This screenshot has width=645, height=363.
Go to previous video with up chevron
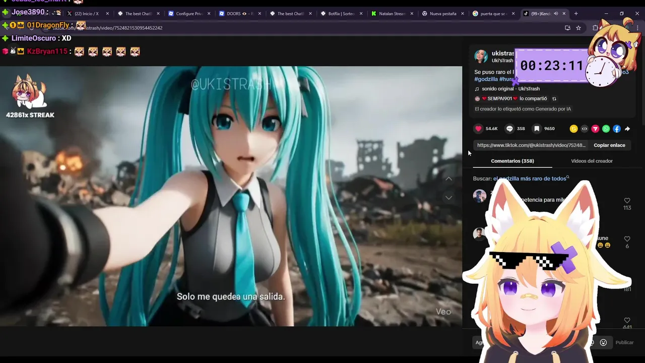(x=448, y=179)
